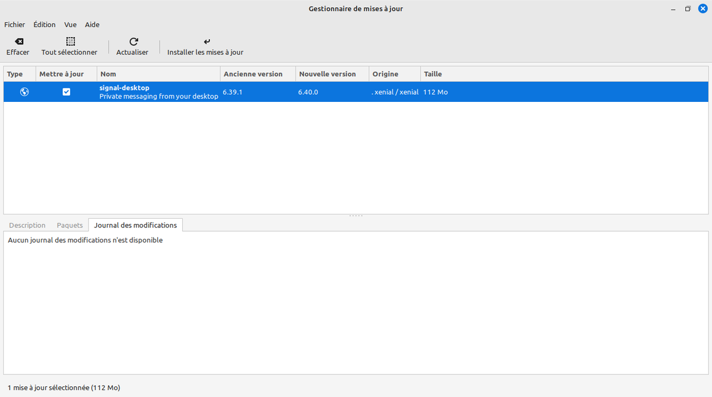Maximize the update manager window
Viewport: 712px width, 397px height.
tap(688, 9)
